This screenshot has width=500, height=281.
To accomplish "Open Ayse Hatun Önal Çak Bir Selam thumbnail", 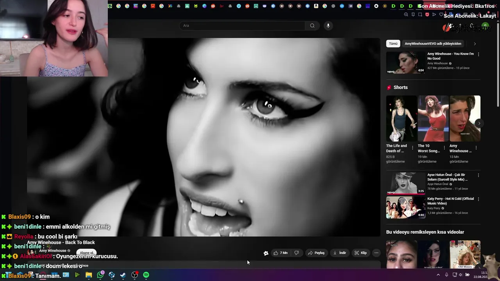I will 405,183.
